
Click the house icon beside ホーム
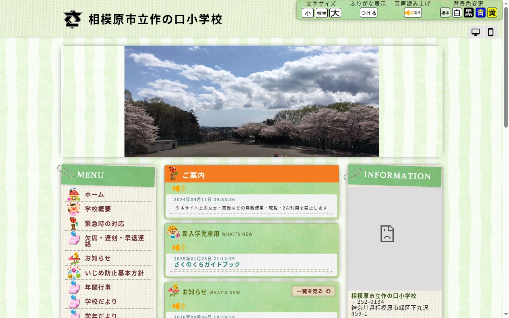(74, 195)
